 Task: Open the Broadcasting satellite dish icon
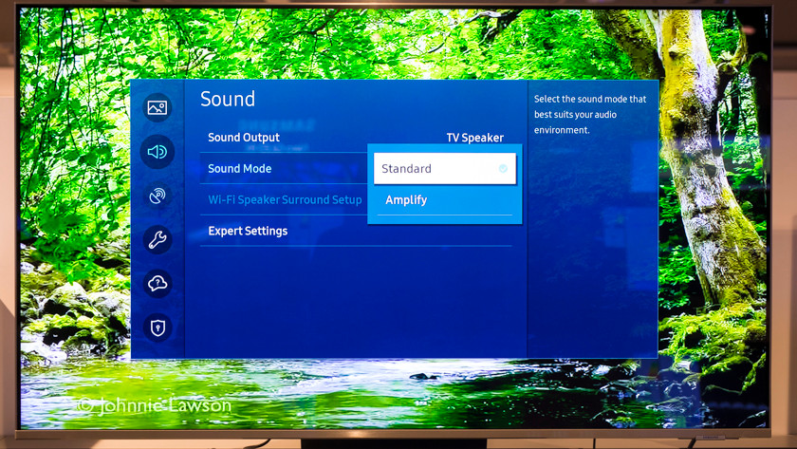158,196
